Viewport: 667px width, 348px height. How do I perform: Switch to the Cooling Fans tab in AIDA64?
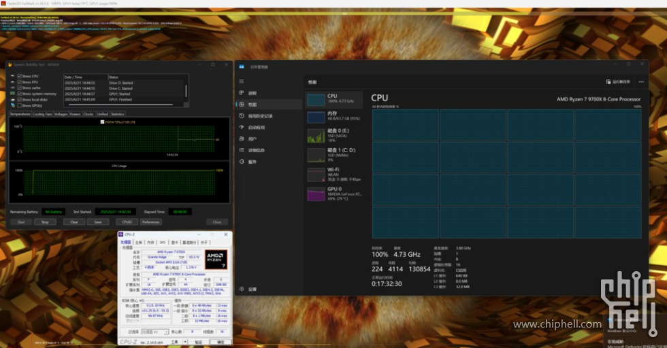pos(42,114)
